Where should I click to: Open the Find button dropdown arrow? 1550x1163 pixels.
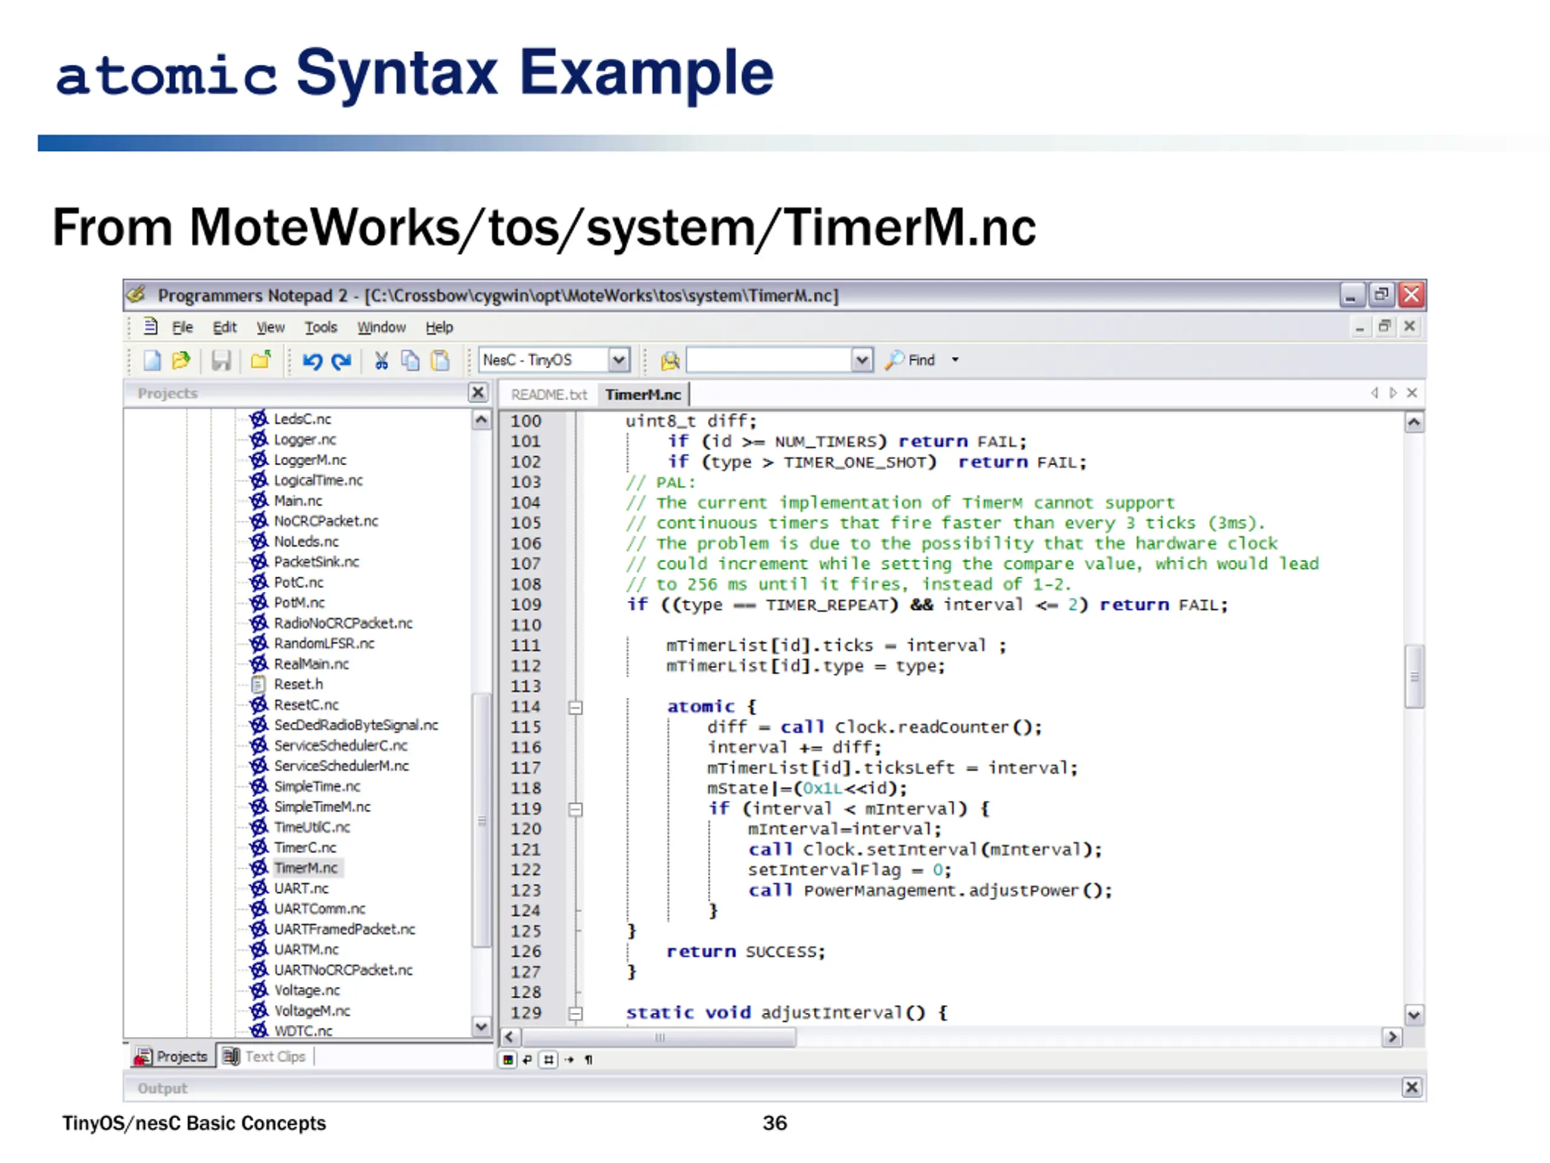(x=955, y=360)
